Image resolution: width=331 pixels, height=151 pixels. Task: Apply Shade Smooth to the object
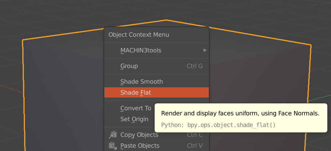coord(156,82)
